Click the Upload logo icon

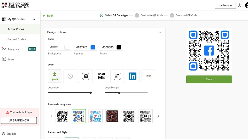coord(55,76)
